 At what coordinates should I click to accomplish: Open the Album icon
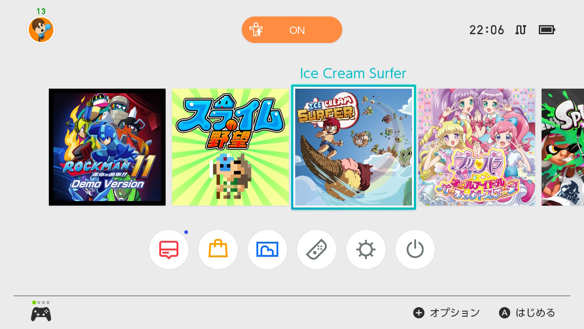point(267,249)
